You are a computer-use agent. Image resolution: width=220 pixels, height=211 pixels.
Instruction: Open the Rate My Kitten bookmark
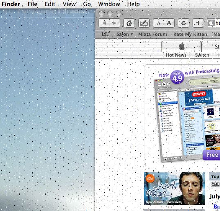coord(190,34)
